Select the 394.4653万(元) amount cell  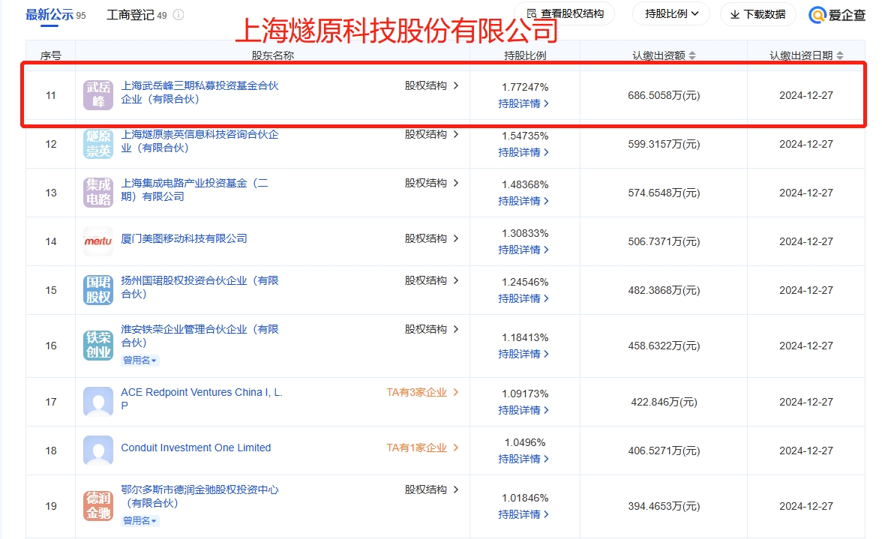coord(664,507)
